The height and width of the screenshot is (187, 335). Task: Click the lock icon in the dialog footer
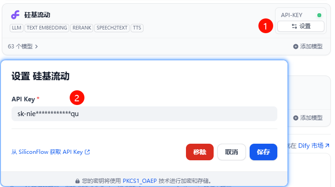(78, 181)
